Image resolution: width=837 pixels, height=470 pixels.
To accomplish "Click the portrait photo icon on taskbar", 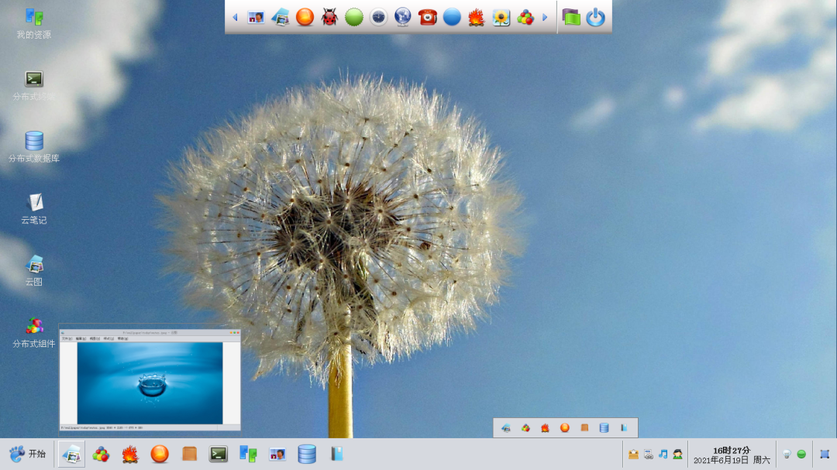I will pos(277,454).
